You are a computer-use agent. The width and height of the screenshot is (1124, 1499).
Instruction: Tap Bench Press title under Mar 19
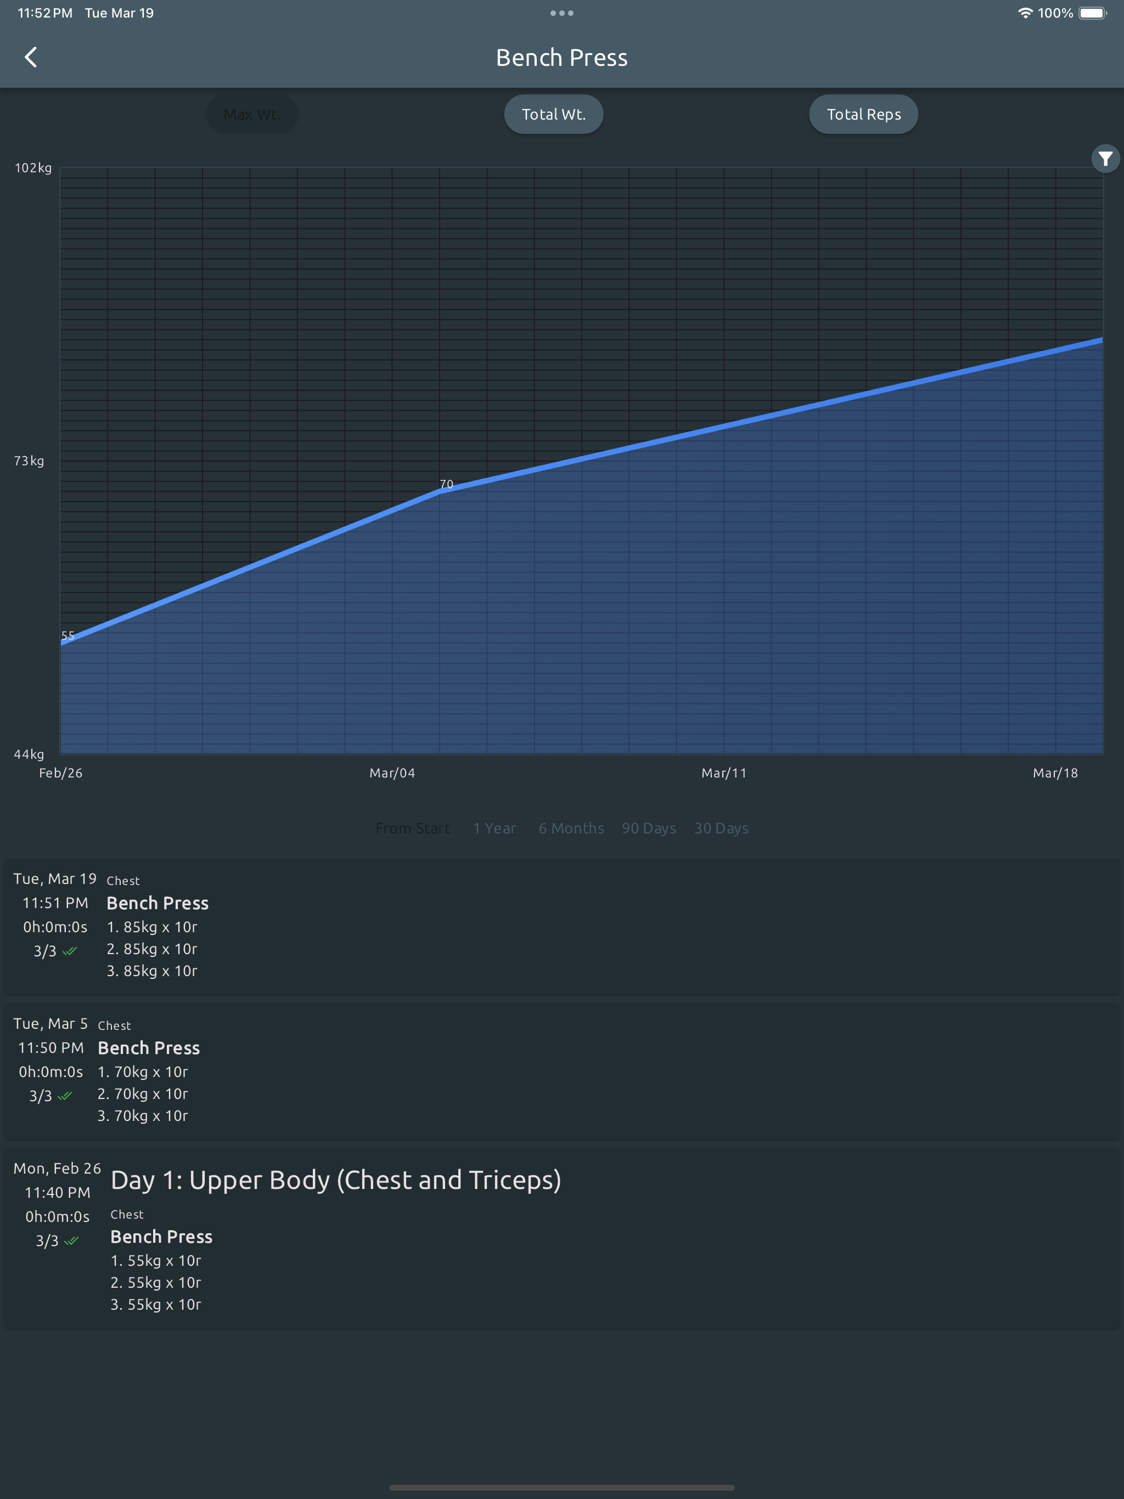point(158,903)
